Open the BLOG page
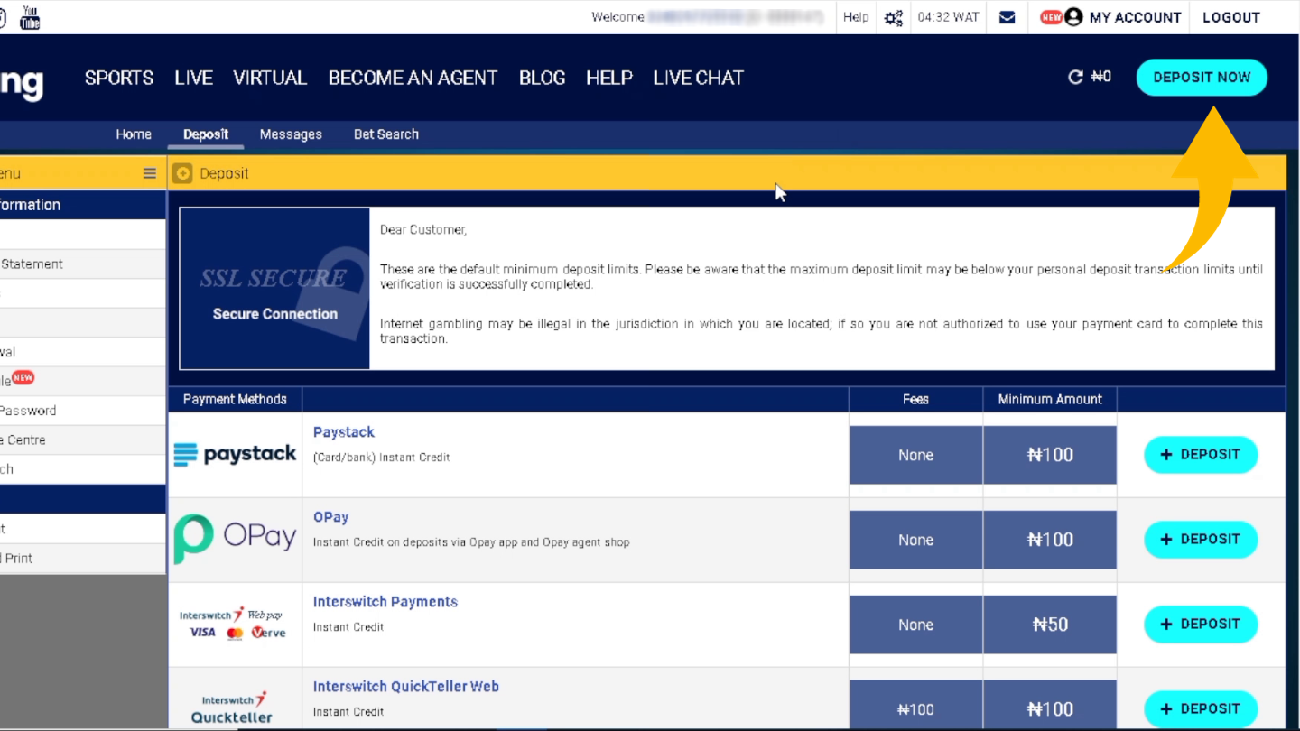This screenshot has width=1300, height=731. pos(542,78)
